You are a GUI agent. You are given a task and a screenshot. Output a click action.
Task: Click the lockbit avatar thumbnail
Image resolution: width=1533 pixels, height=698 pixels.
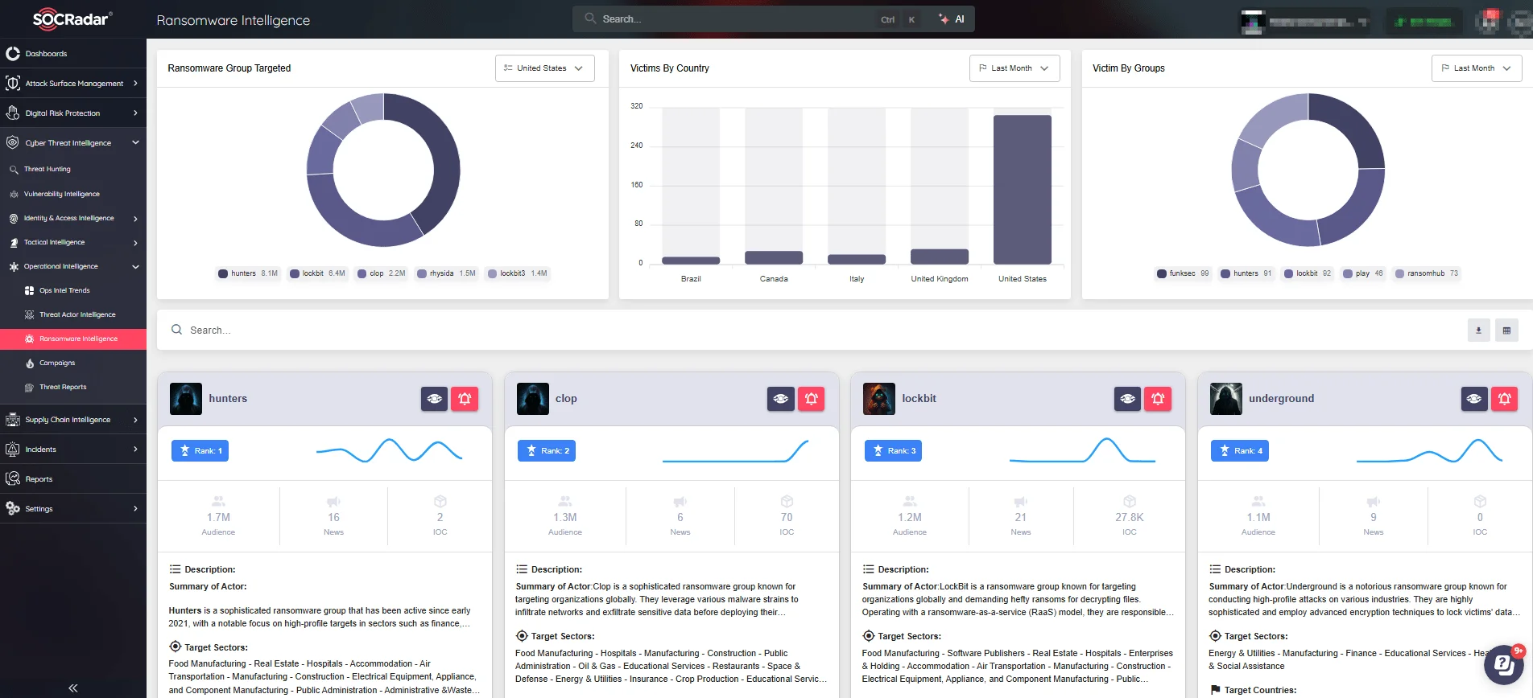coord(879,399)
